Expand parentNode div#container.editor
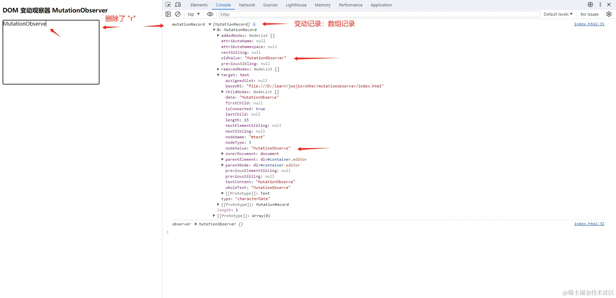The image size is (616, 298). coord(222,165)
